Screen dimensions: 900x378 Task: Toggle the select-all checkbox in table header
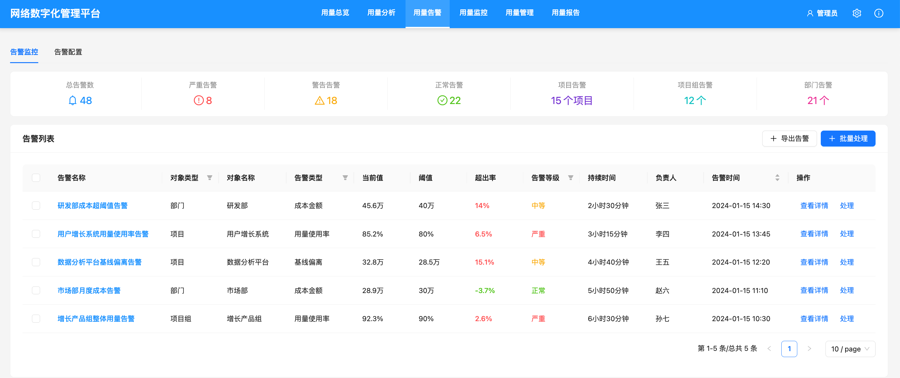tap(36, 178)
